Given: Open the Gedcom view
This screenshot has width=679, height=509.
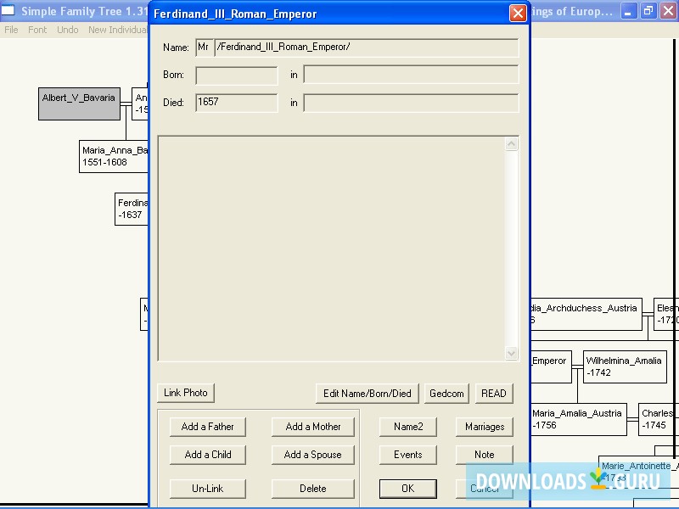Looking at the screenshot, I should point(446,394).
